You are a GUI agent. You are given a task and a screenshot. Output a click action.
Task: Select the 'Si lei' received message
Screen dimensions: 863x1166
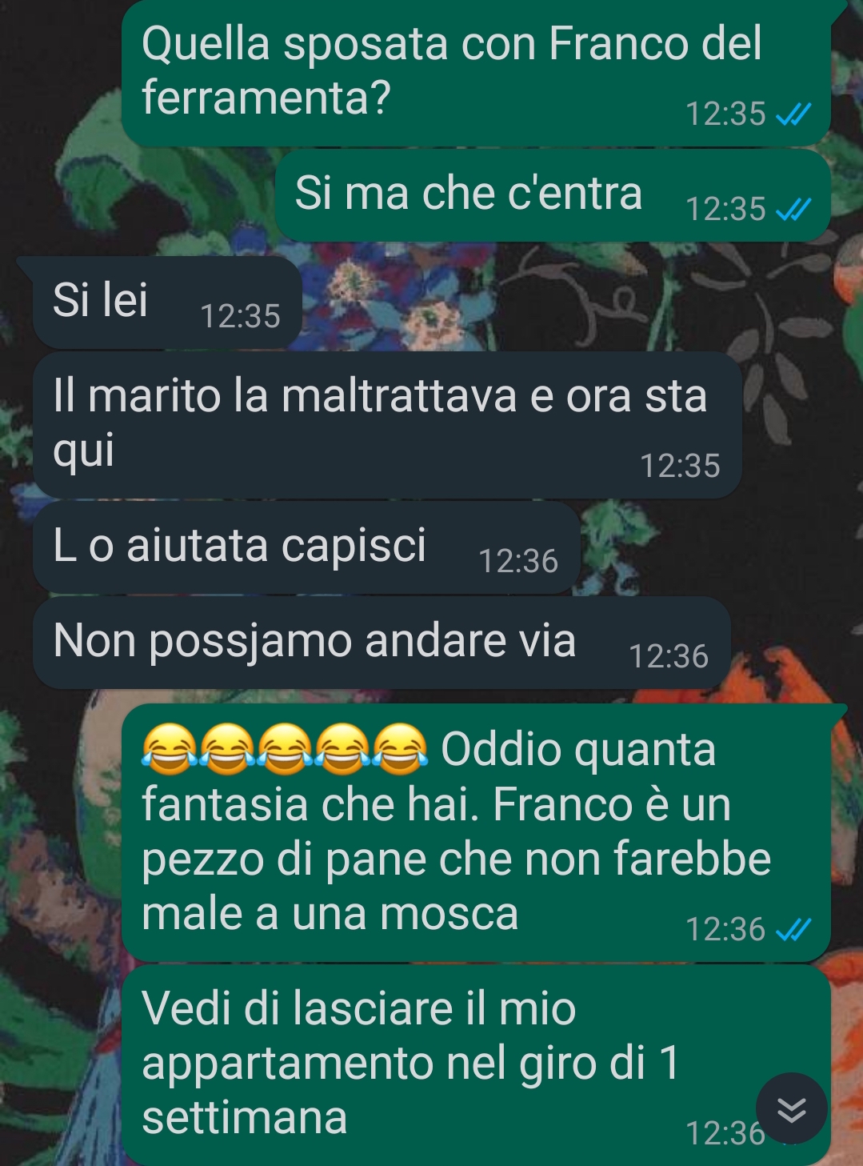pos(167,303)
